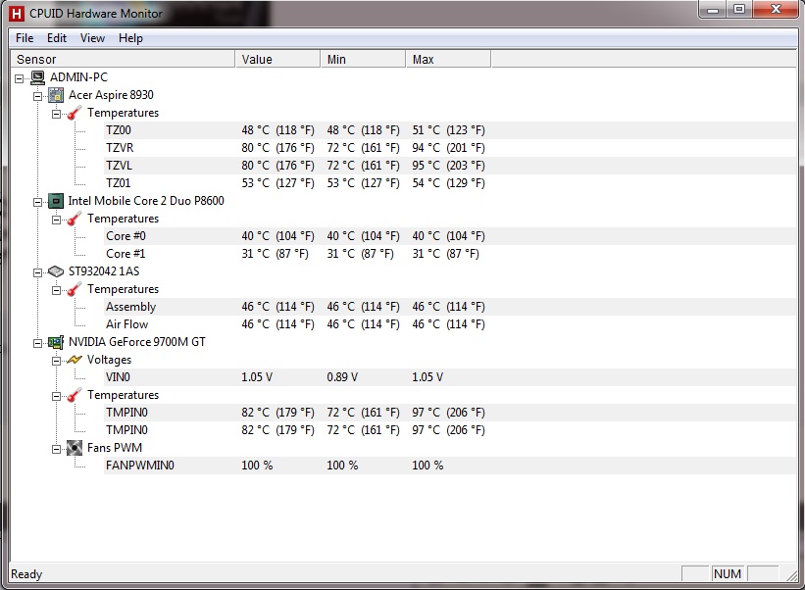
Task: Open the File menu
Action: pos(25,38)
